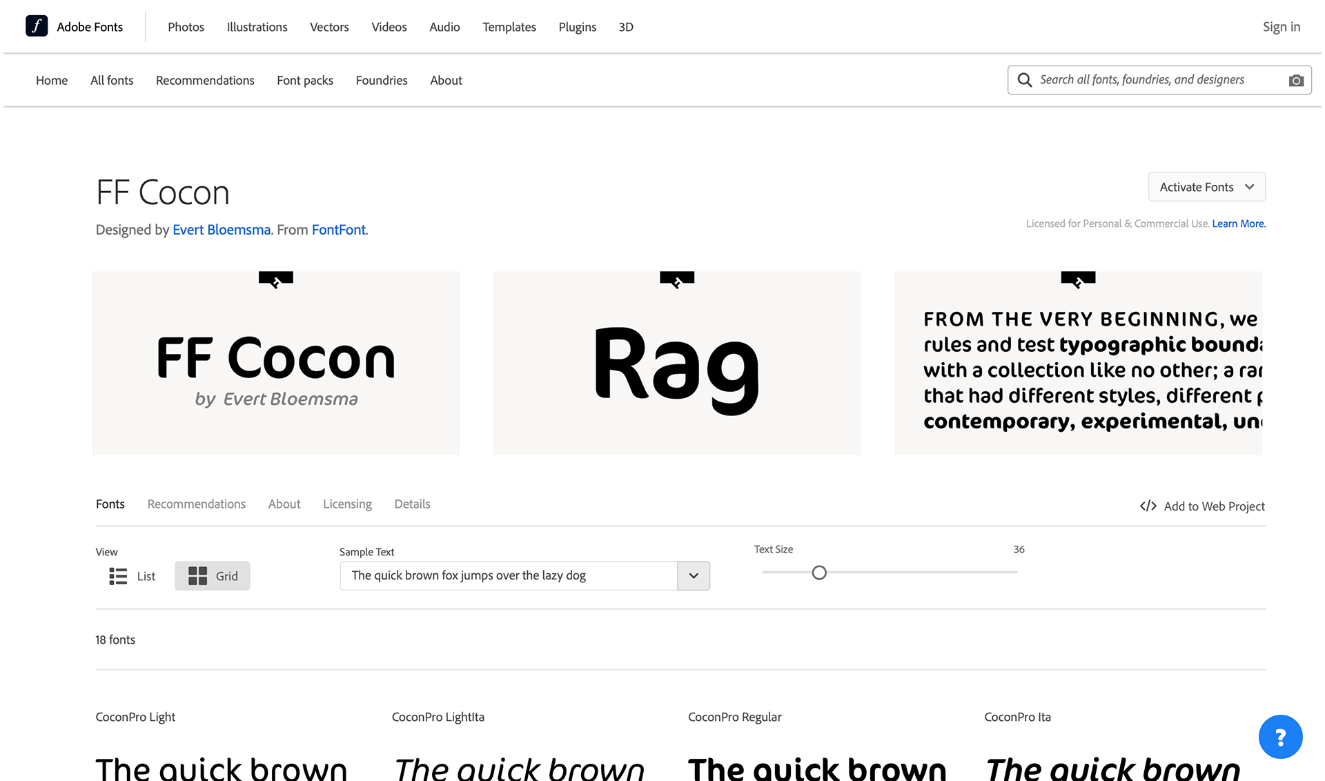Click the Grid view icon

[198, 576]
